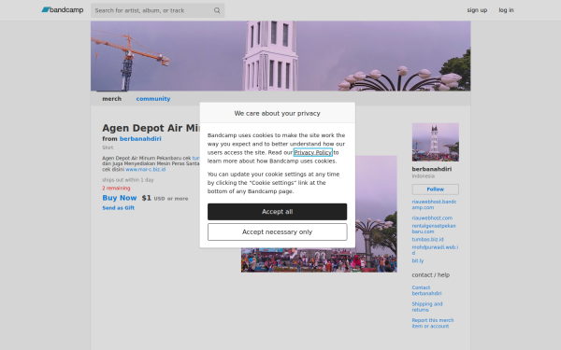The height and width of the screenshot is (350, 561).
Task: Click the 'We care about your privacy' heading
Action: tap(277, 113)
